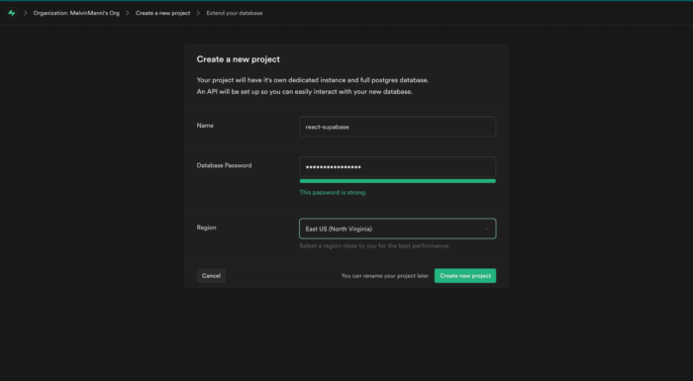Open the Region dropdown
Image resolution: width=693 pixels, height=381 pixels.
(397, 229)
